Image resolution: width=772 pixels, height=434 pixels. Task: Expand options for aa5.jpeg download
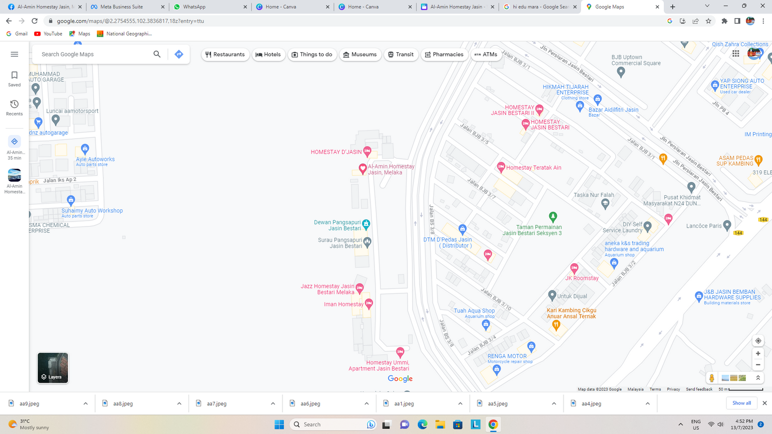554,403
